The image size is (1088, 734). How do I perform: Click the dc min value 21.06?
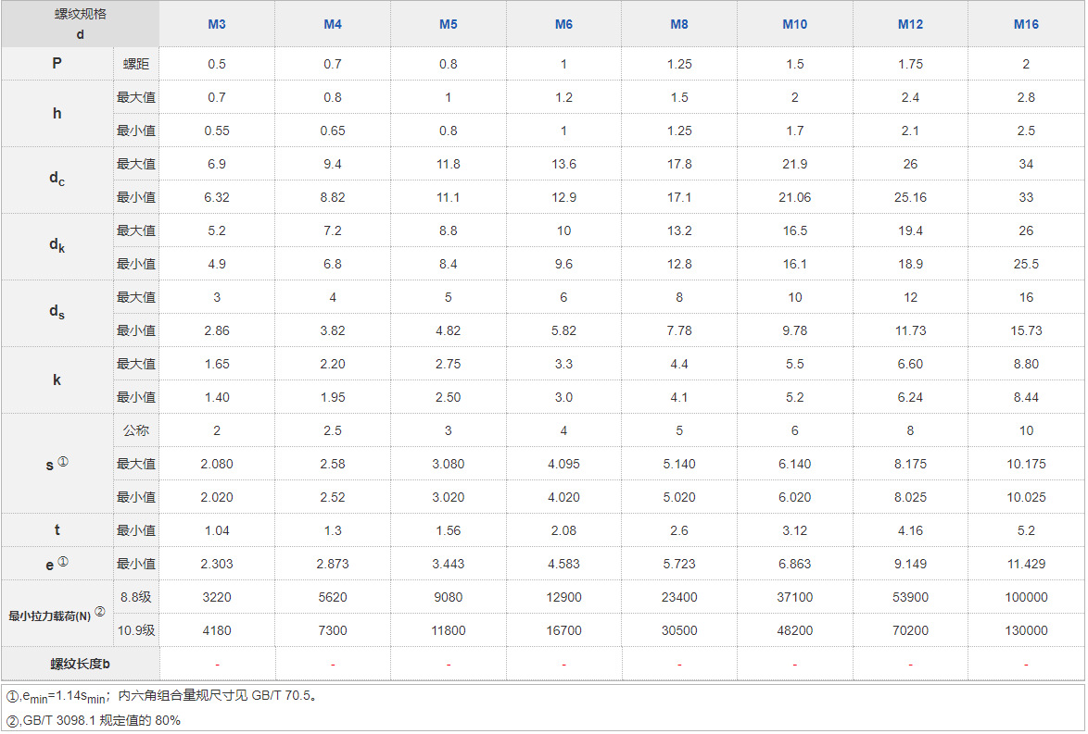click(x=794, y=197)
